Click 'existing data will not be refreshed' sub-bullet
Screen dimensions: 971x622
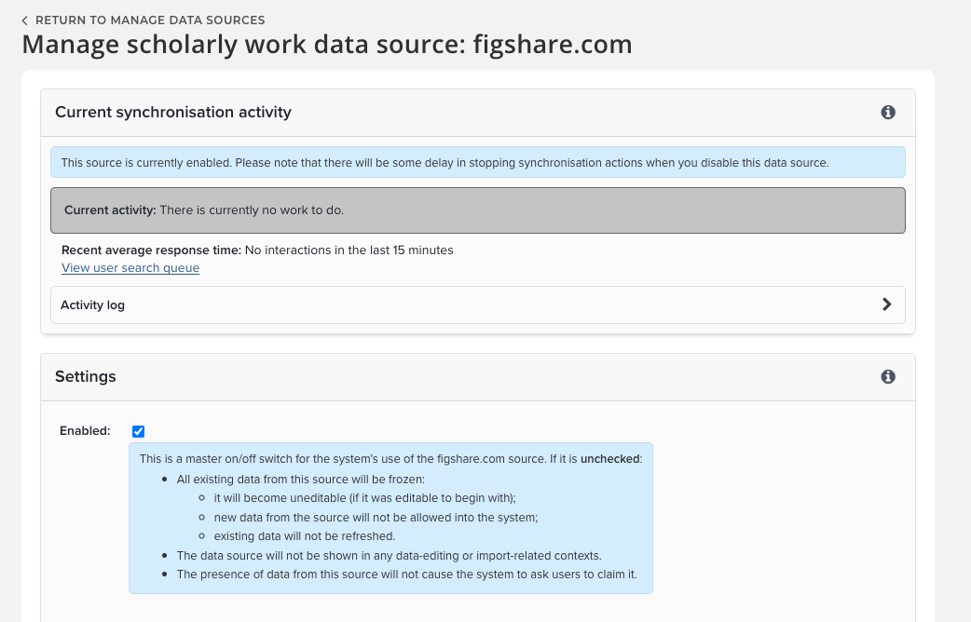[x=305, y=536]
